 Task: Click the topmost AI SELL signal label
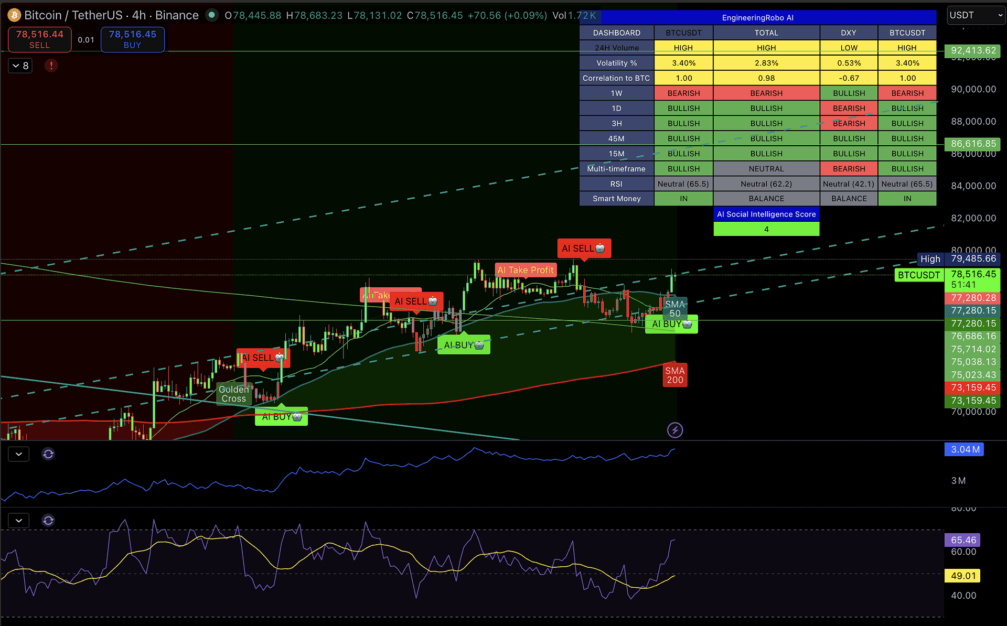[584, 249]
